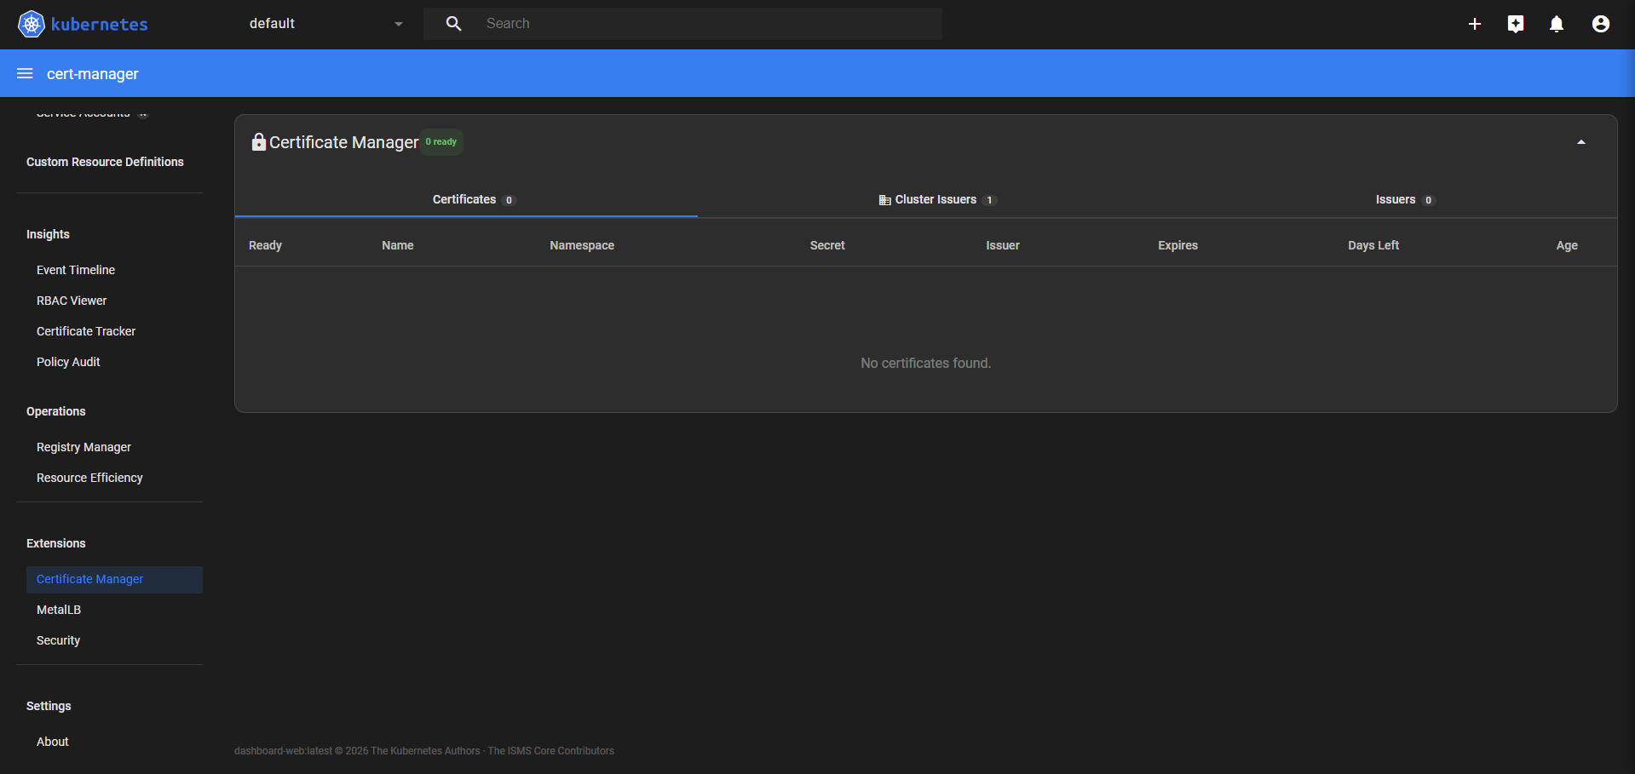The height and width of the screenshot is (774, 1635).
Task: Open Policy Audit
Action: [68, 362]
